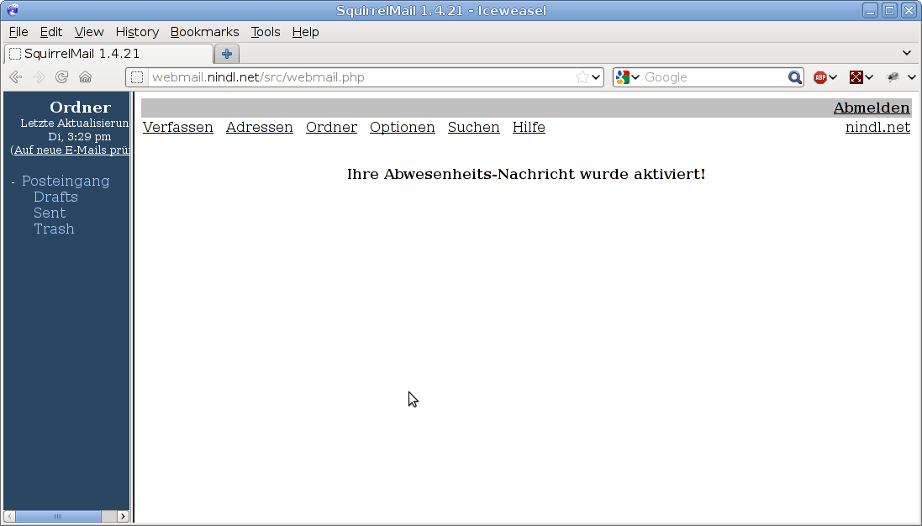Image resolution: width=922 pixels, height=526 pixels.
Task: Bookmark this page with the star icon
Action: [582, 77]
